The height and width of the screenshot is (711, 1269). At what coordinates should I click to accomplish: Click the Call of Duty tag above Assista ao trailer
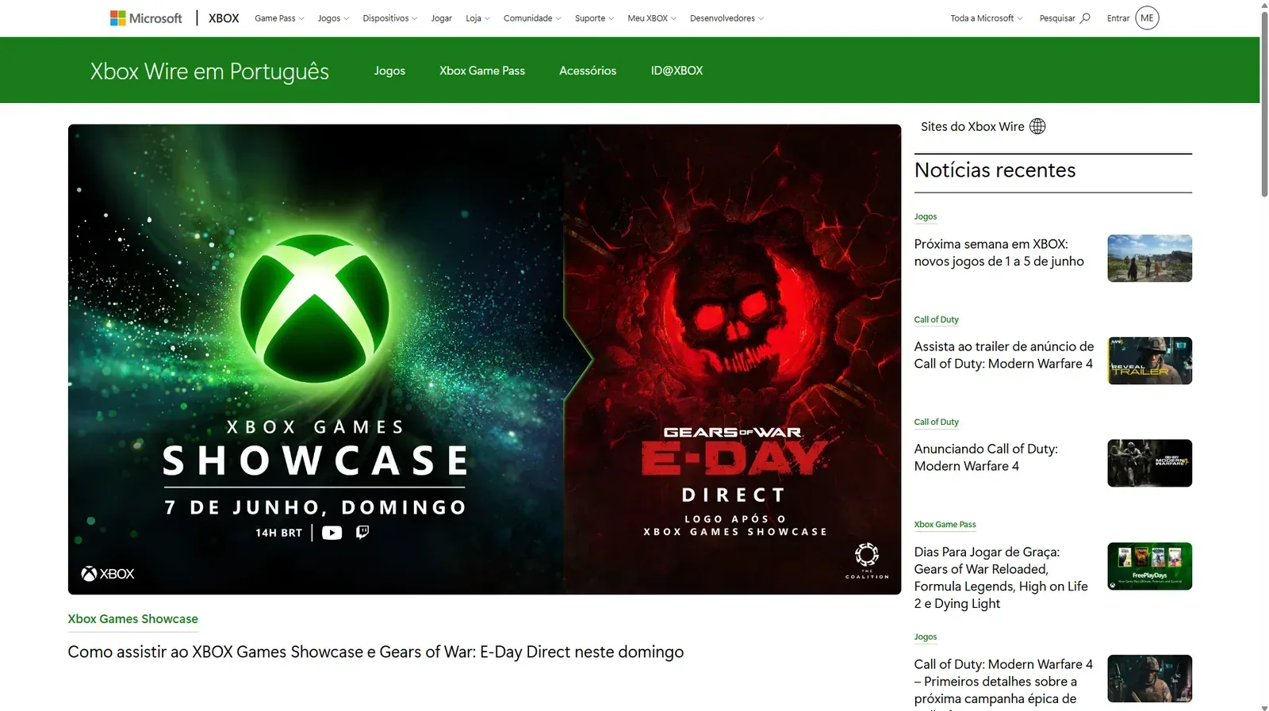(936, 319)
